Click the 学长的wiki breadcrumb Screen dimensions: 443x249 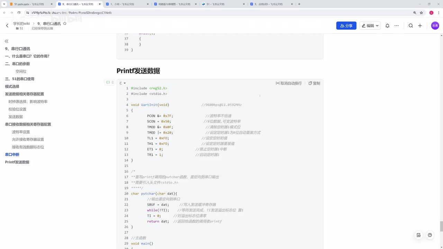tap(21, 24)
